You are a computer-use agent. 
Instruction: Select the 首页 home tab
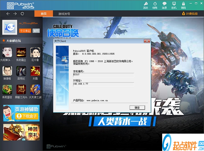[x=44, y=13]
